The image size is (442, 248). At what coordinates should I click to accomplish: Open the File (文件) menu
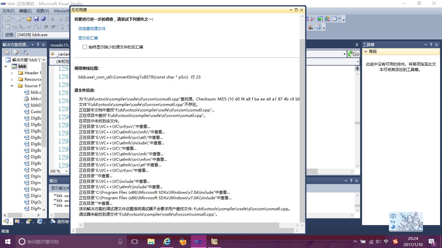[x=8, y=11]
